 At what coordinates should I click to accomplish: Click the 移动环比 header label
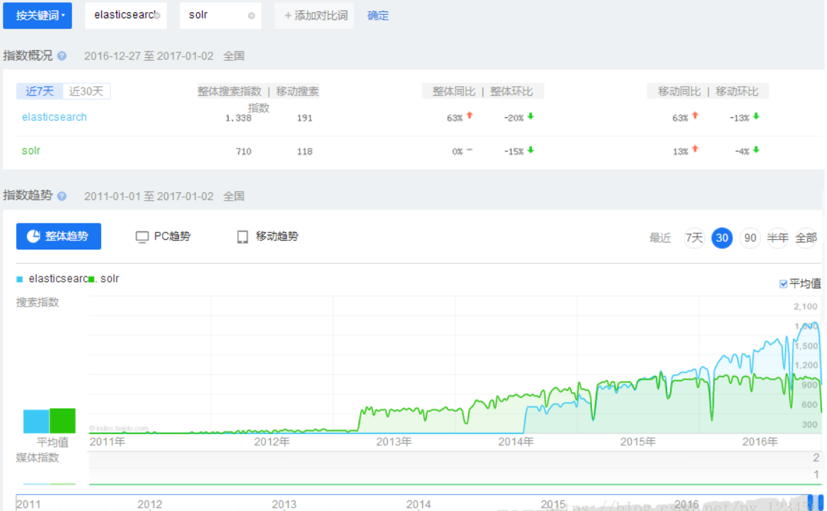pos(737,91)
